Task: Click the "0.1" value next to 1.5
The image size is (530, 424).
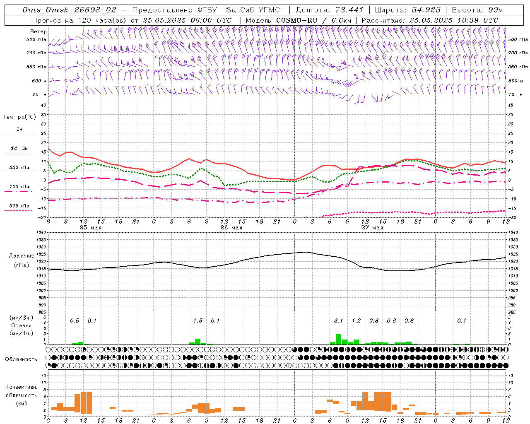Action: click(215, 320)
